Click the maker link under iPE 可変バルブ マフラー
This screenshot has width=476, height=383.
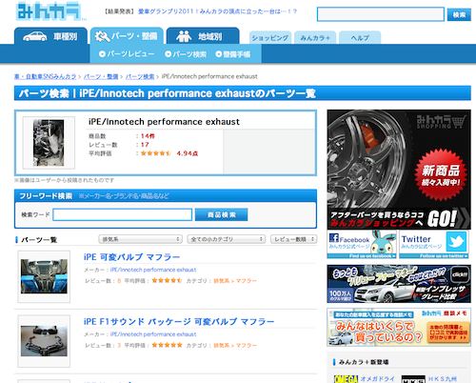click(153, 270)
